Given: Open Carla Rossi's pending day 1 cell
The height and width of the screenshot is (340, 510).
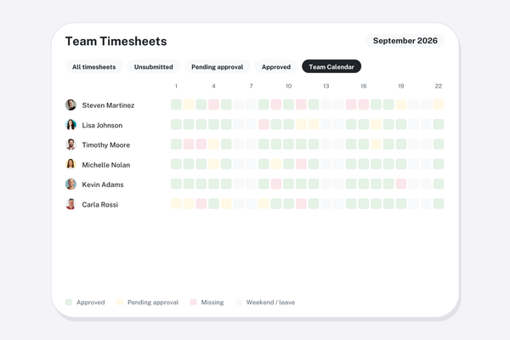Looking at the screenshot, I should tap(176, 204).
